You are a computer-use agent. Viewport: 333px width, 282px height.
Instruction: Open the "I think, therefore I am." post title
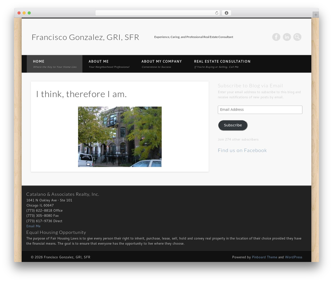[x=81, y=94]
